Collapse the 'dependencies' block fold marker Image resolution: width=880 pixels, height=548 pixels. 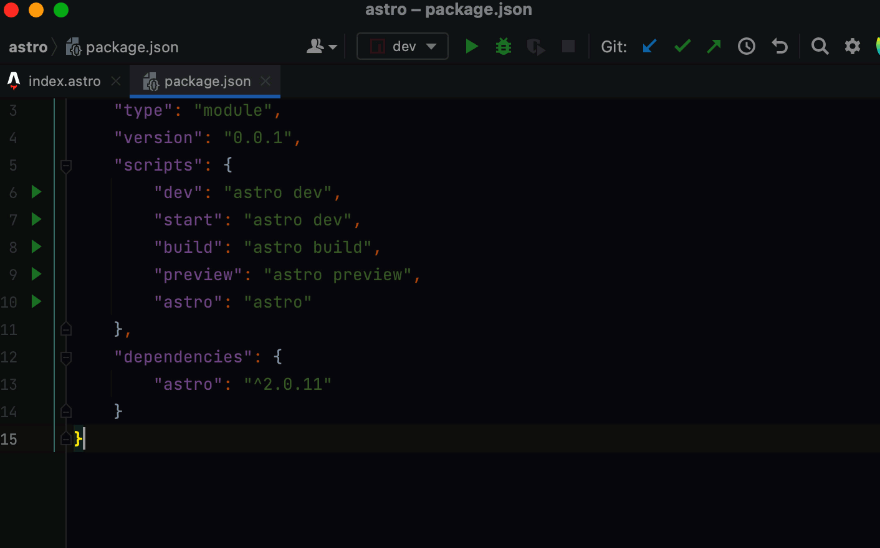(65, 357)
